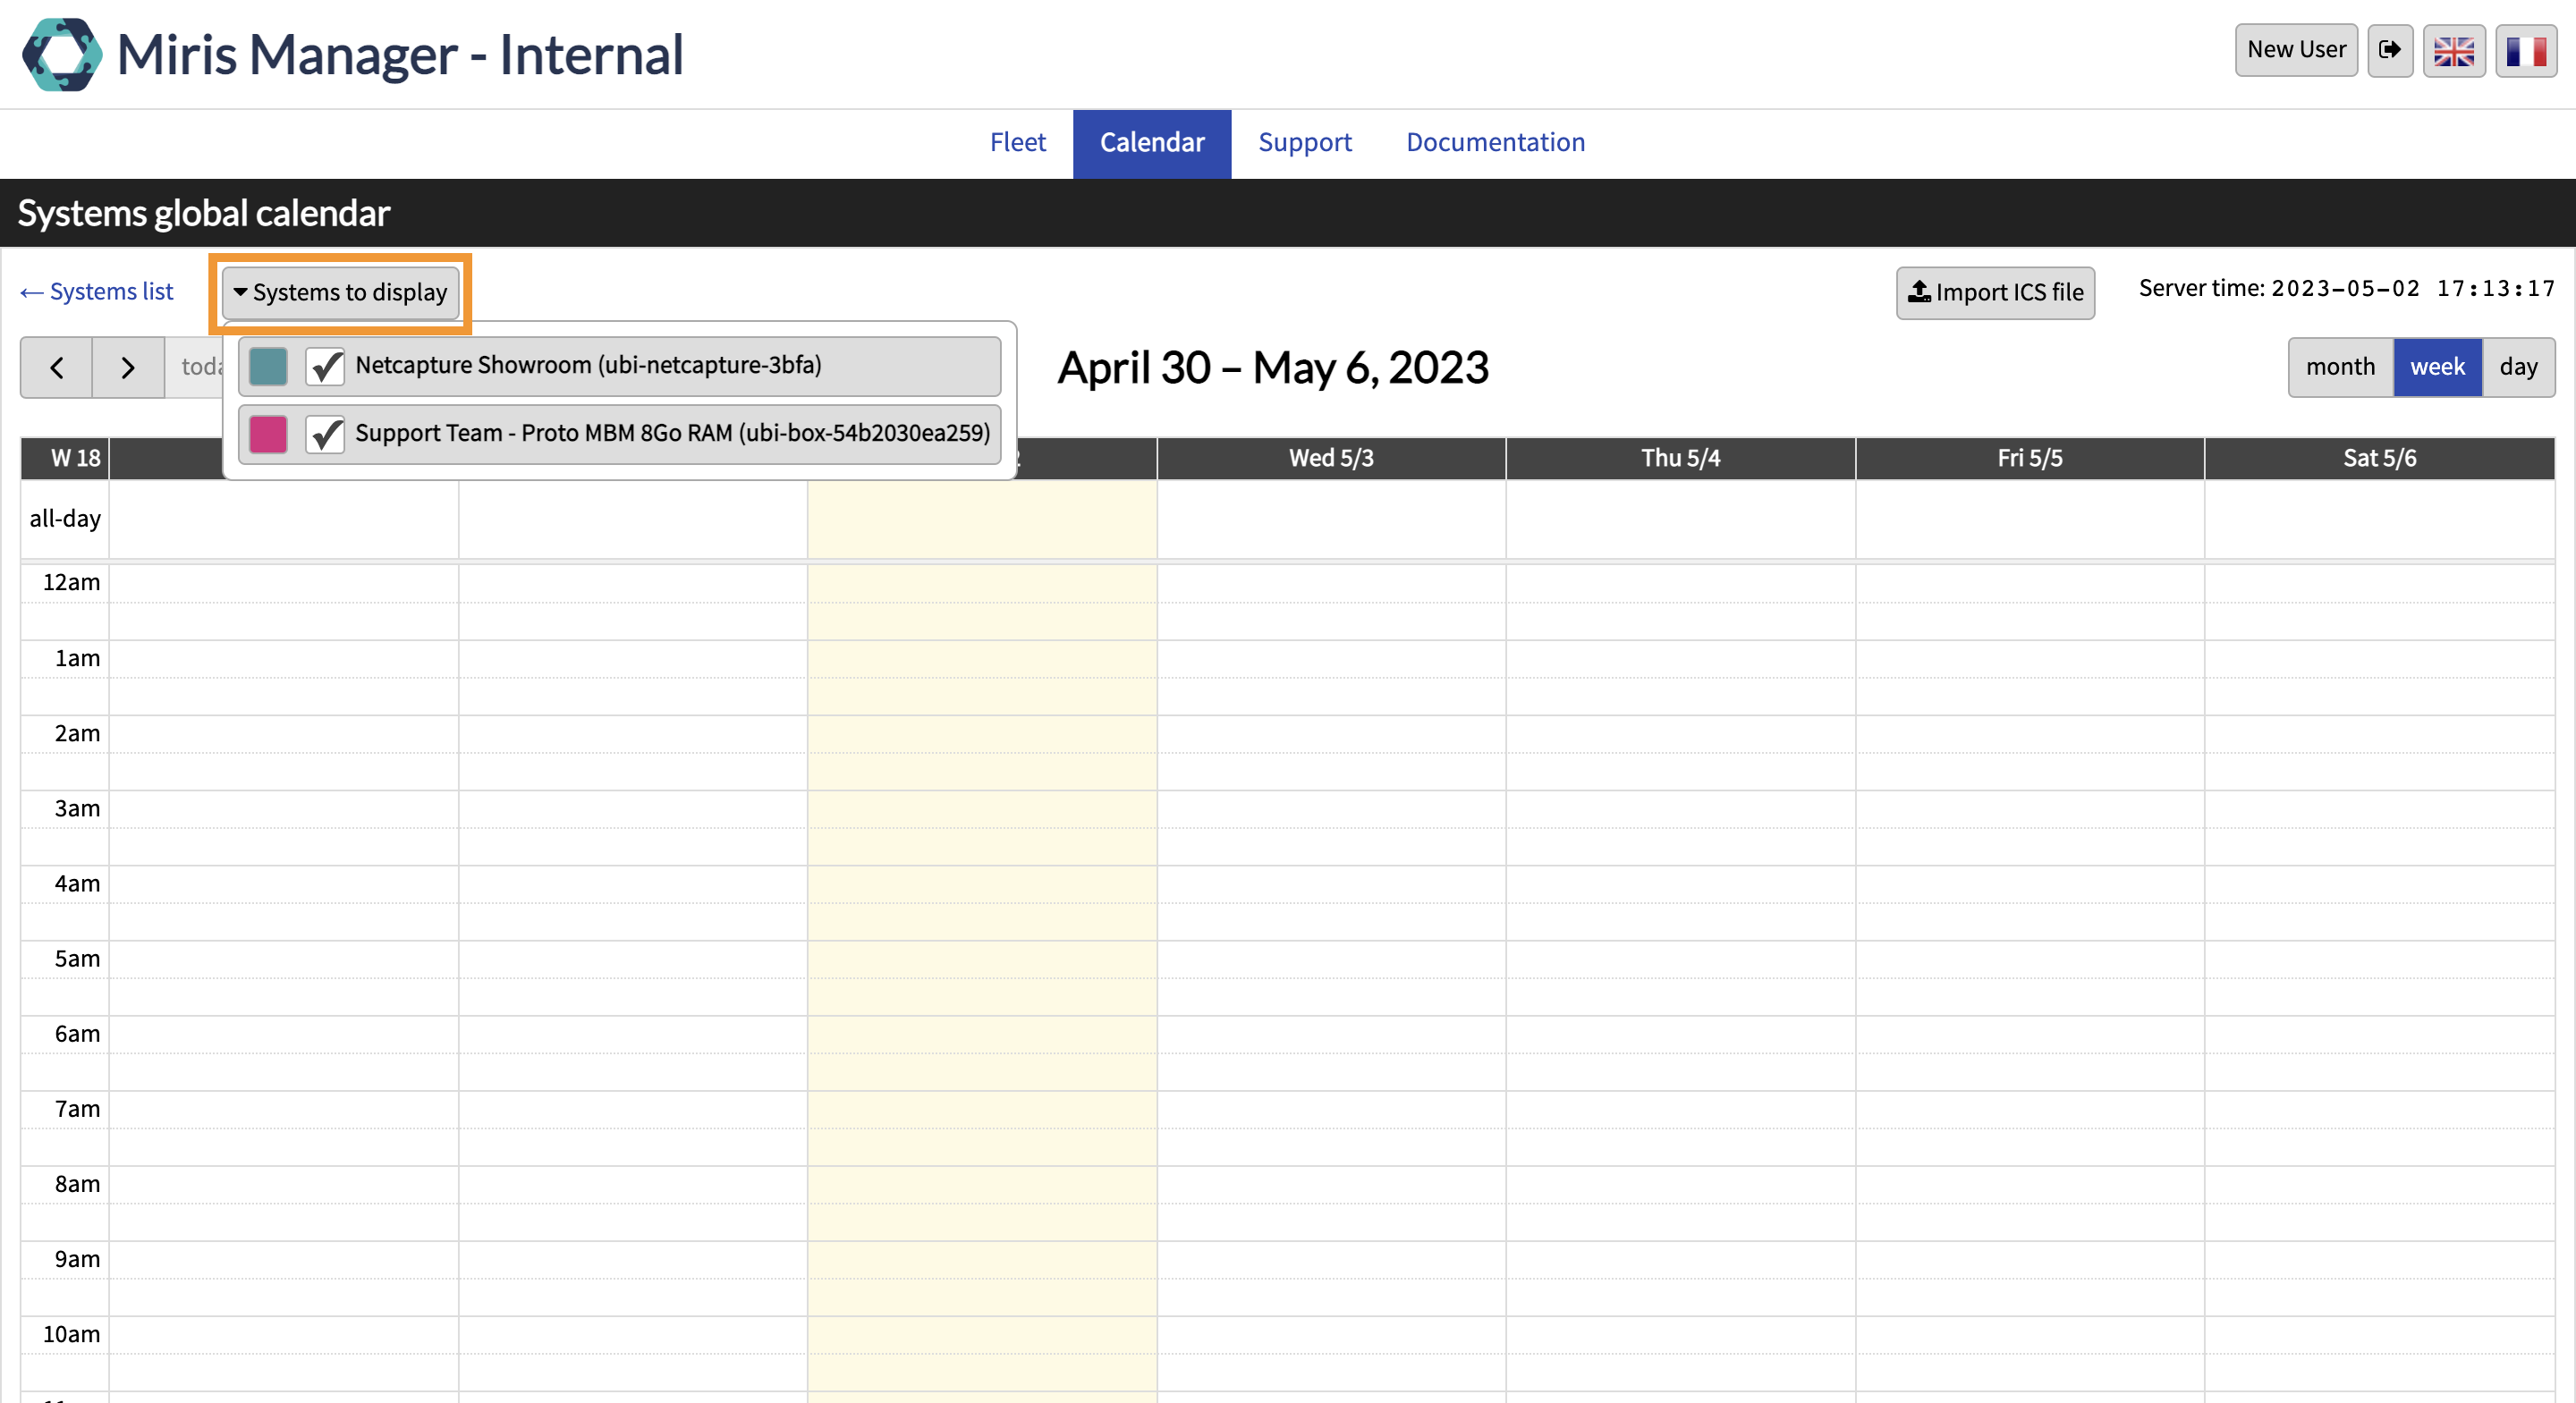Click the April 30 – May 6, 2023 heading
The height and width of the screenshot is (1403, 2576).
(1273, 369)
